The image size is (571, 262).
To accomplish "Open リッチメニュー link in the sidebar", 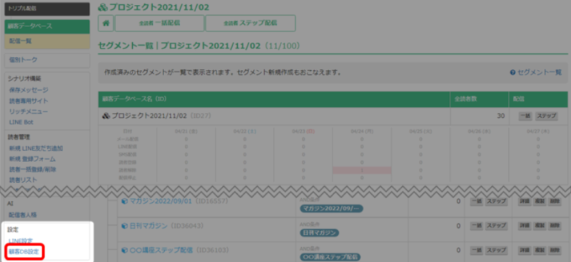I will click(x=29, y=111).
